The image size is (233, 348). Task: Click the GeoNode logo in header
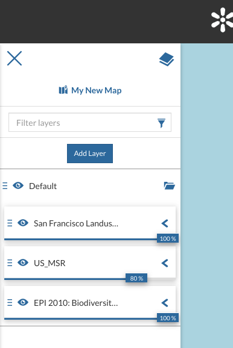coord(222,20)
